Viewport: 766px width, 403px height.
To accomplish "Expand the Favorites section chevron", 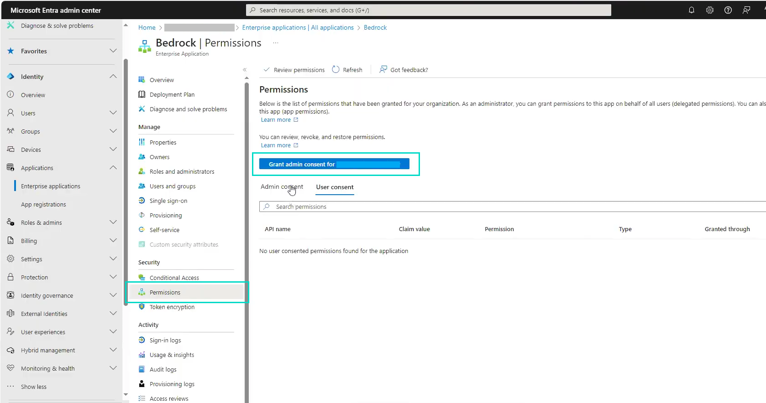I will click(113, 51).
